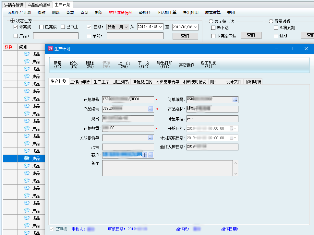This screenshot has width=314, height=235.
Task: Open the start date 2019/9/18 dropdown
Action: tap(161, 27)
